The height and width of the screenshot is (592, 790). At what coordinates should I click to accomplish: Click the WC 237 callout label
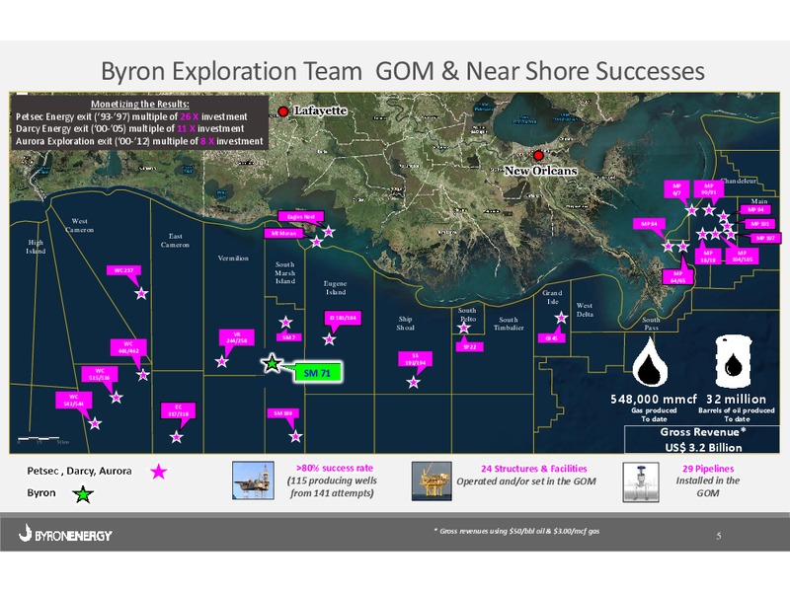pos(124,270)
